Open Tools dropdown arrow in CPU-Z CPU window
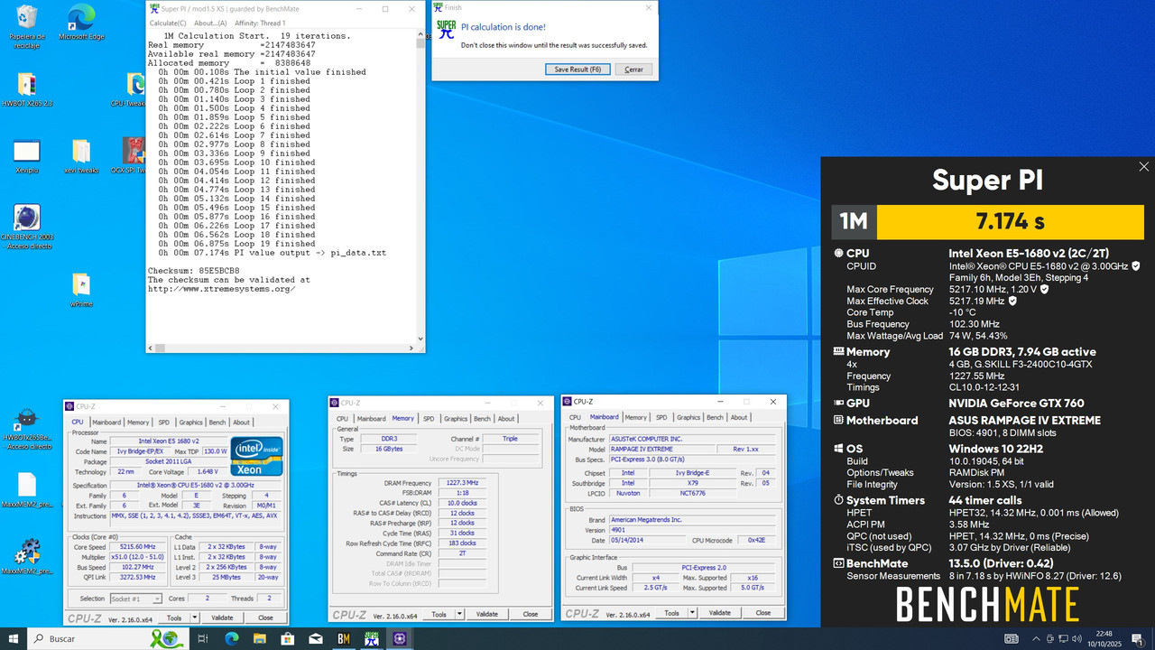The image size is (1155, 650). pyautogui.click(x=193, y=617)
